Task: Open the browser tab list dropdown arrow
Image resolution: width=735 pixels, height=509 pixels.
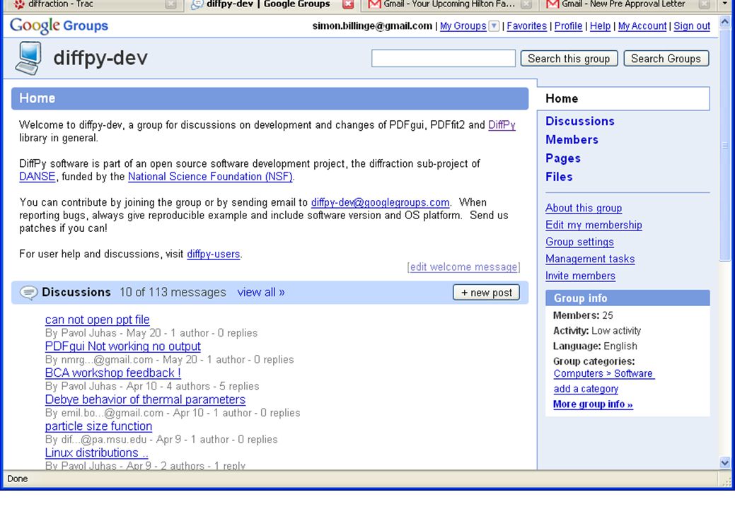Action: click(x=724, y=4)
